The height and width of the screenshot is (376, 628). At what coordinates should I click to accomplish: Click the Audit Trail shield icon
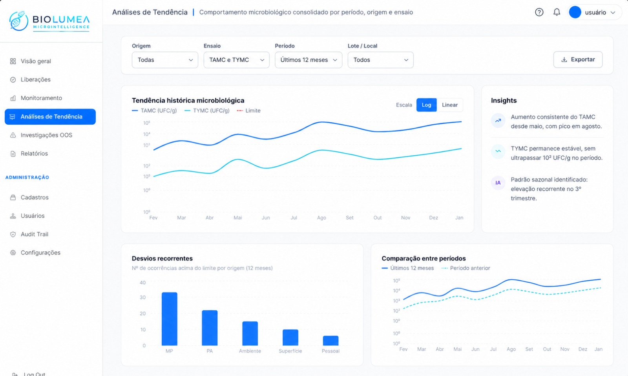[x=13, y=234]
